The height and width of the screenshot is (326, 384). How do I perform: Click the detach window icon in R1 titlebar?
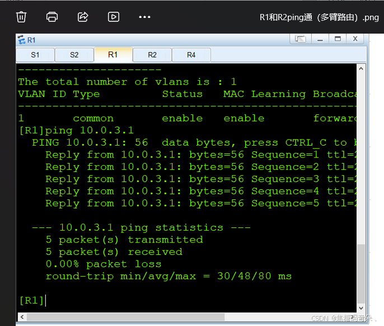301,39
